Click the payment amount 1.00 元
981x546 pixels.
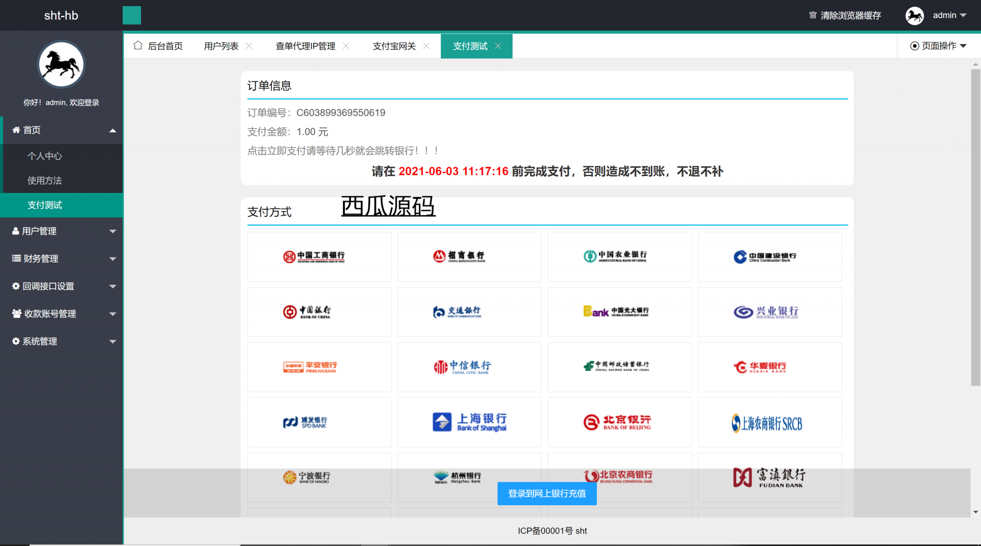(x=312, y=132)
